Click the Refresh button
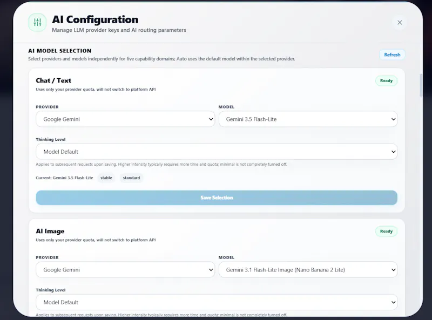432x320 pixels. [x=392, y=55]
